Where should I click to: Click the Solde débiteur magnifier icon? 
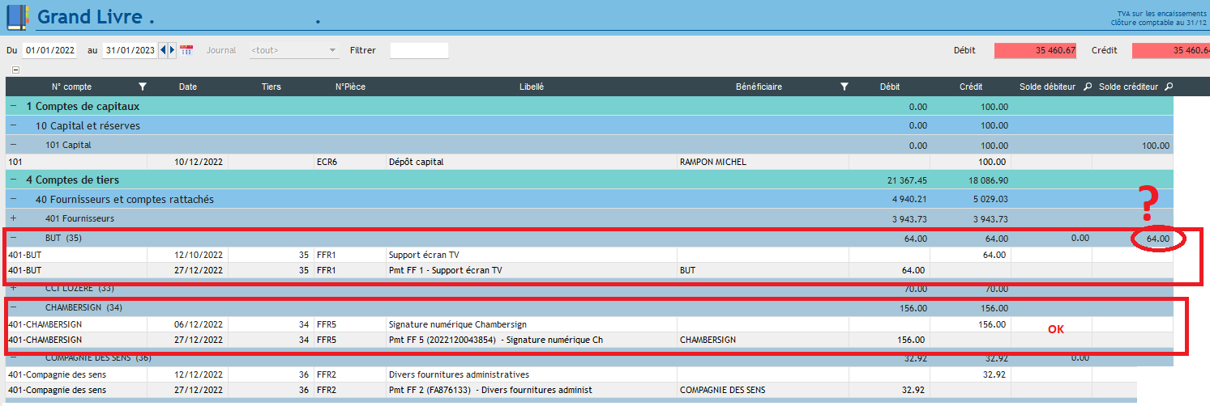click(x=1087, y=87)
